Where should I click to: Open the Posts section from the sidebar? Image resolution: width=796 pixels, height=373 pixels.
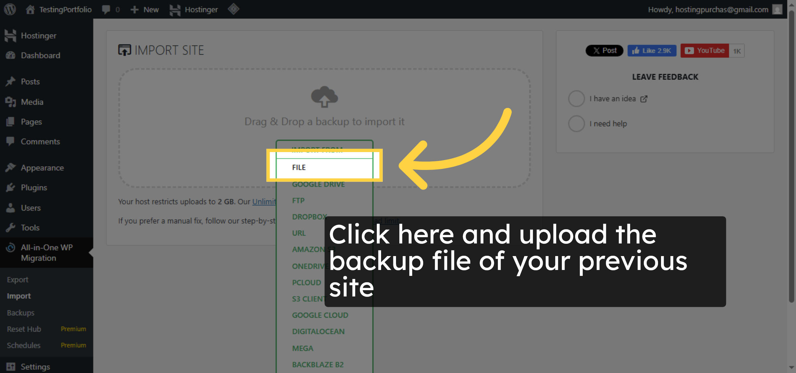click(11, 81)
